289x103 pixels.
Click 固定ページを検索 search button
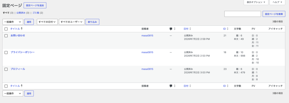pos(274,14)
